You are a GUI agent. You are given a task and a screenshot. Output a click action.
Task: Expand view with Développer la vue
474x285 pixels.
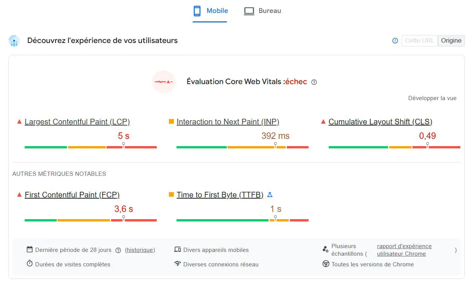pos(432,98)
